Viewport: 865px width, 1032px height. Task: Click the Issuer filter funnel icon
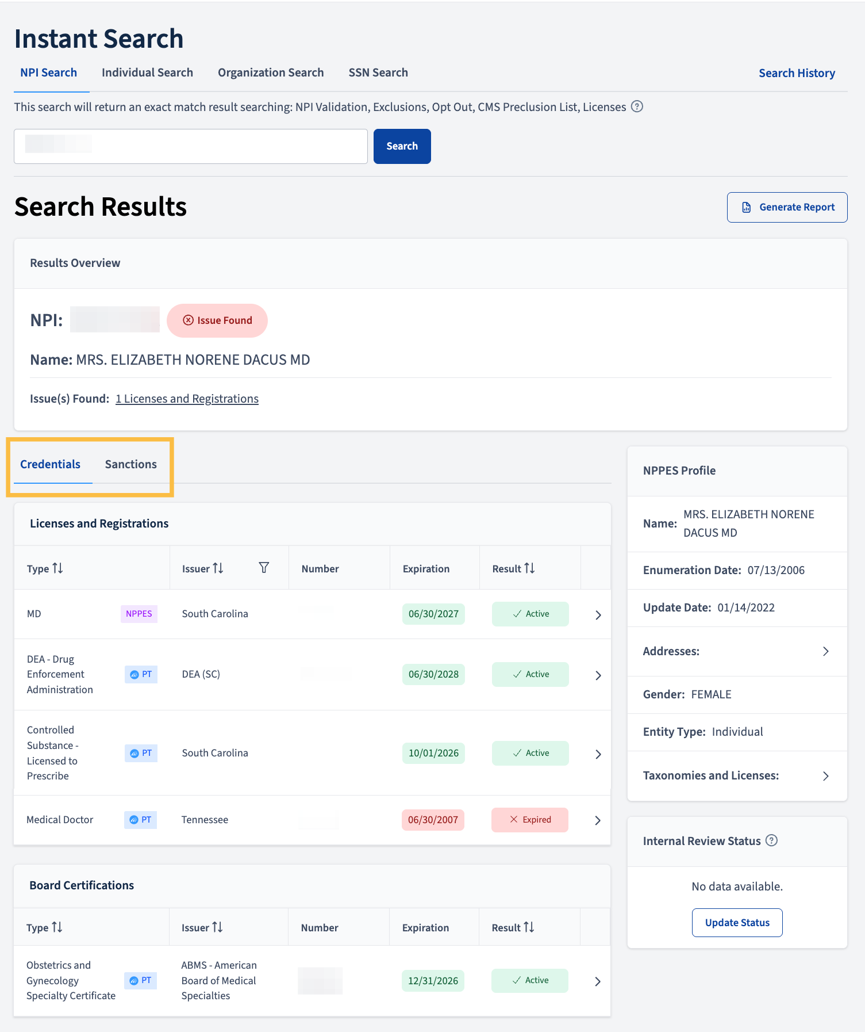tap(264, 568)
